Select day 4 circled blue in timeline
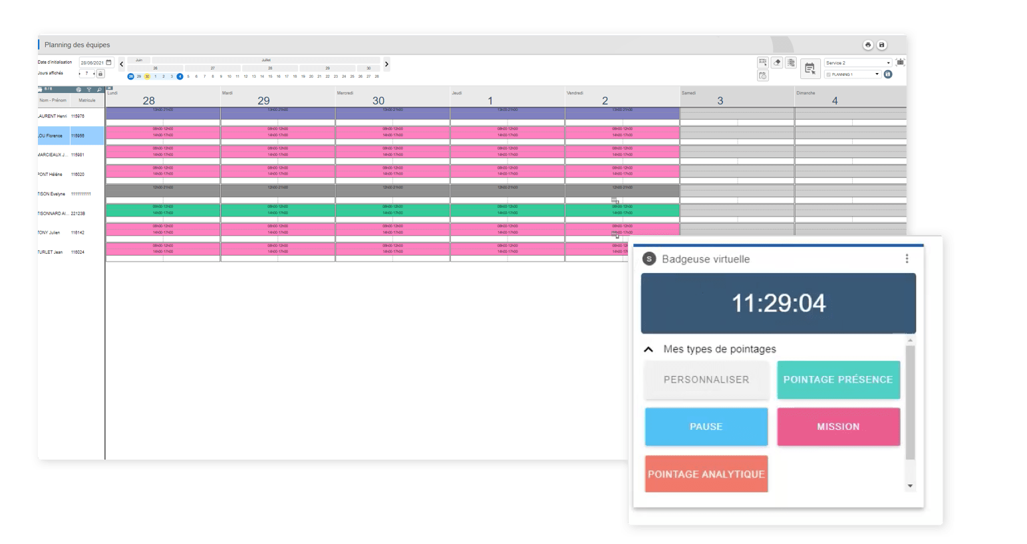Viewport: 1027px width, 544px height. pyautogui.click(x=180, y=76)
